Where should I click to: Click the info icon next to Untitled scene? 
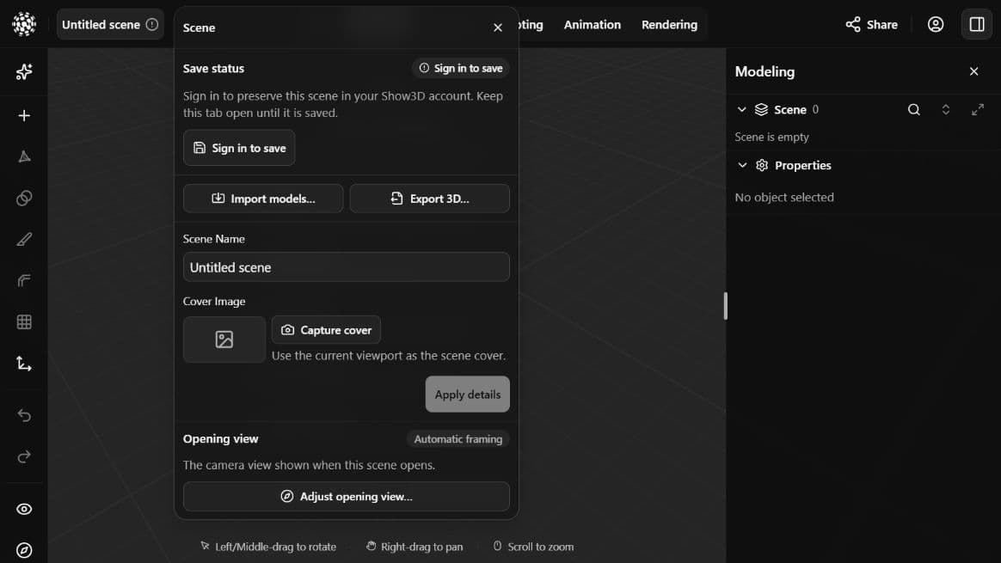point(152,24)
